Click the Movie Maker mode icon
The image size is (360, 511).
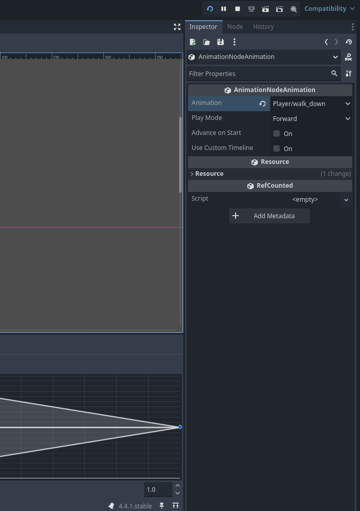click(293, 9)
